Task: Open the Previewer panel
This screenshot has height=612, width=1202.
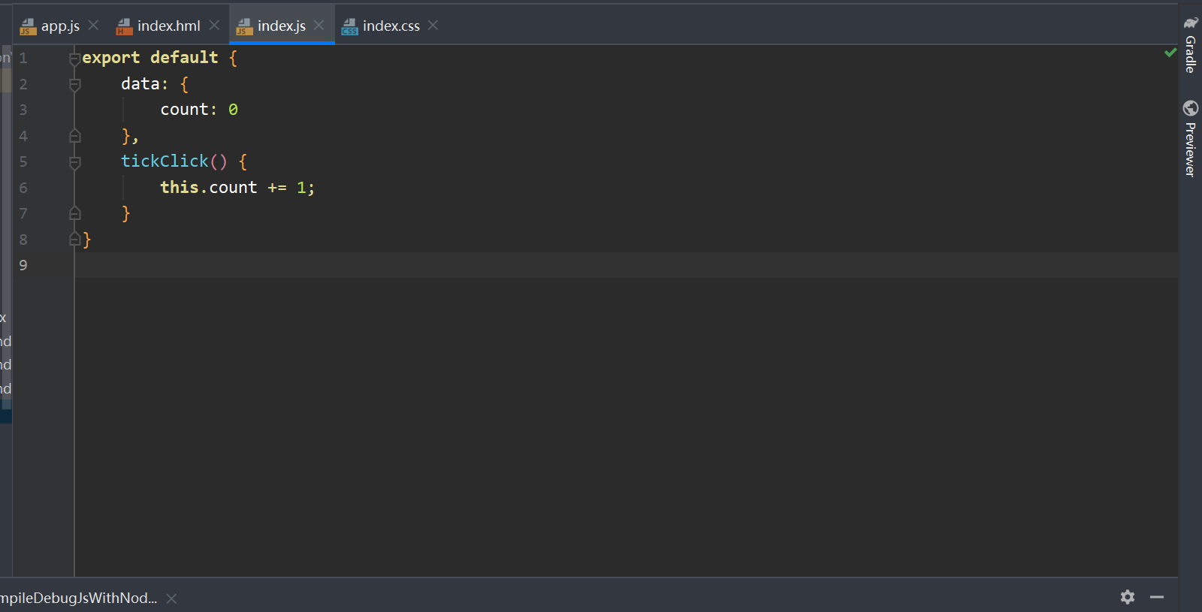Action: 1190,139
